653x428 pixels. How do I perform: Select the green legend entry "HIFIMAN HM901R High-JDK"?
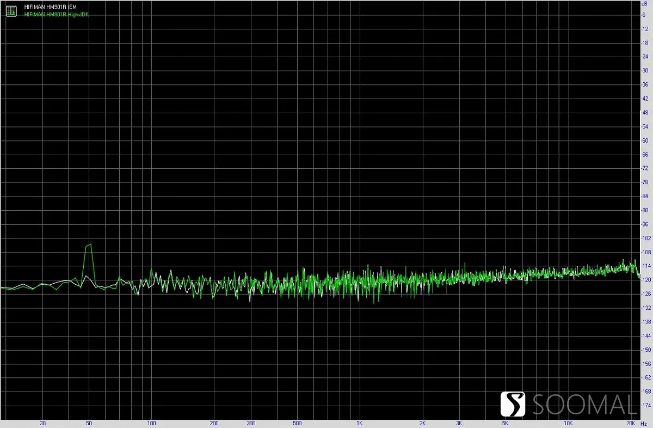click(56, 14)
